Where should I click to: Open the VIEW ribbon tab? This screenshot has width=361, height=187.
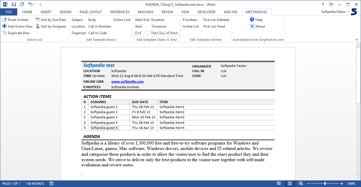(185, 12)
